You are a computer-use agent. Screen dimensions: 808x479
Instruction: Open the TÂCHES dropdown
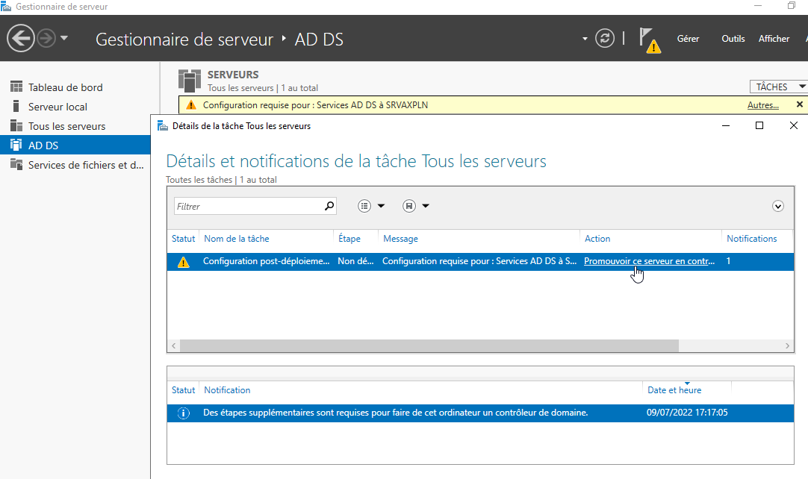click(778, 87)
